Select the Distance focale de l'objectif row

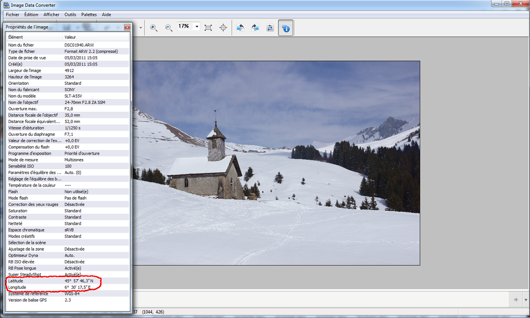tap(68, 115)
